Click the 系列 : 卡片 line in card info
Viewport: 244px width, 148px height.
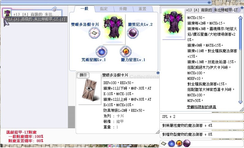point(114,116)
